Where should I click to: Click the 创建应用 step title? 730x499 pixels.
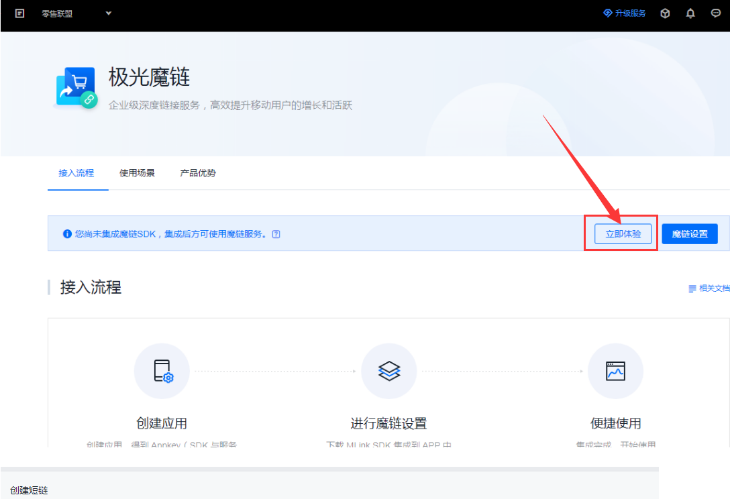point(162,423)
